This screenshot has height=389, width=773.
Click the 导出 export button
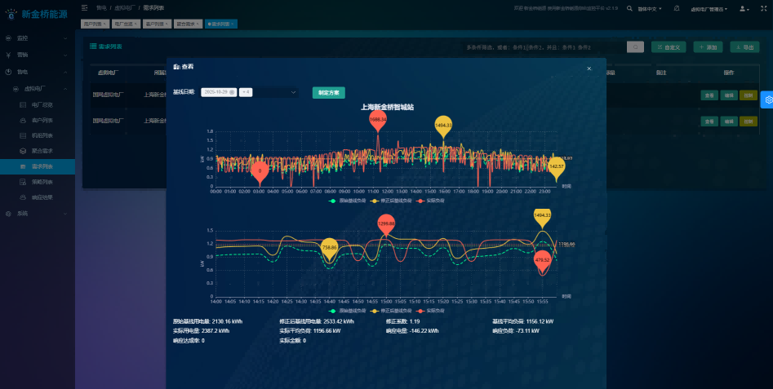[744, 47]
